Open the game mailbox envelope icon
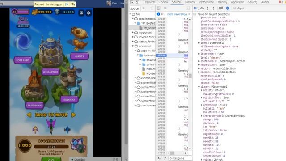 (x=81, y=13)
